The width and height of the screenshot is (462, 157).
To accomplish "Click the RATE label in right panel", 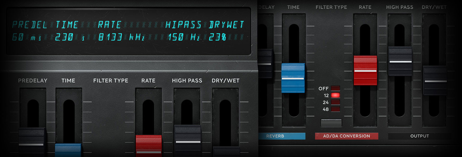I will [365, 7].
